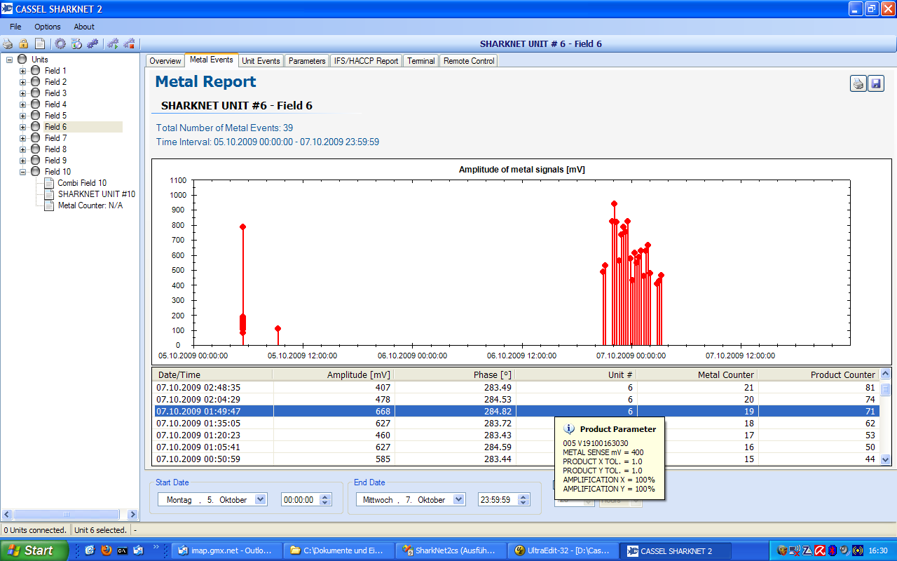The image size is (897, 561).
Task: Print the Metal Report using report printer icon
Action: 858,84
